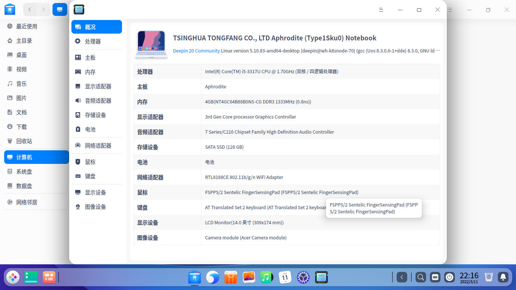
Task: Open the hamburger menu of Device Manager
Action: [x=381, y=10]
